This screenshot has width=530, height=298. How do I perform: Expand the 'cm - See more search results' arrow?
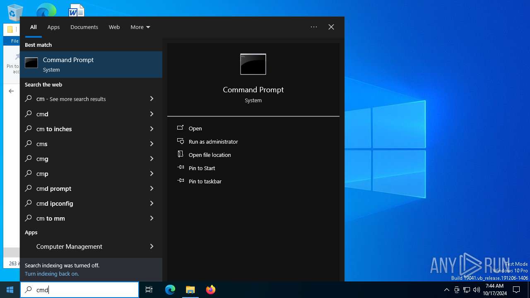(152, 99)
